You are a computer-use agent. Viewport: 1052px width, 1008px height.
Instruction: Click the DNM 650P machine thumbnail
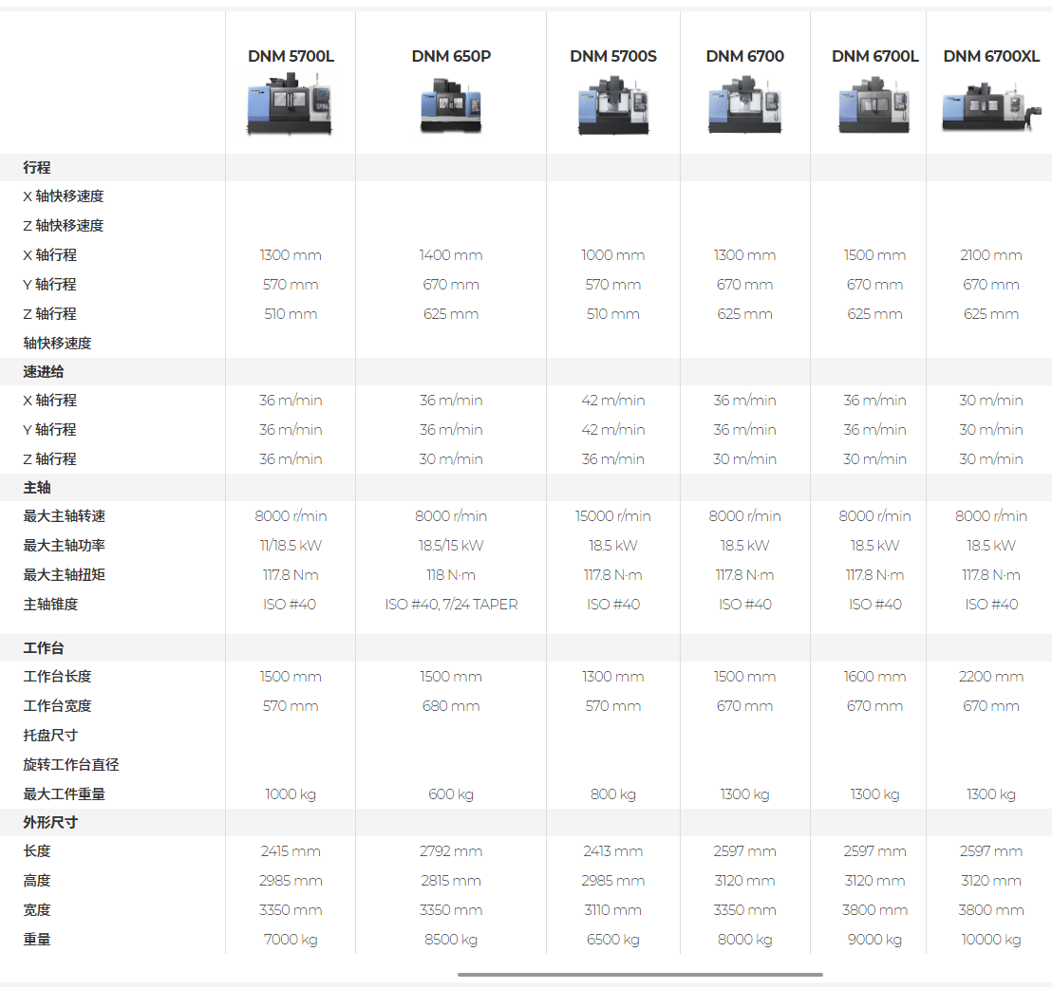tap(451, 105)
